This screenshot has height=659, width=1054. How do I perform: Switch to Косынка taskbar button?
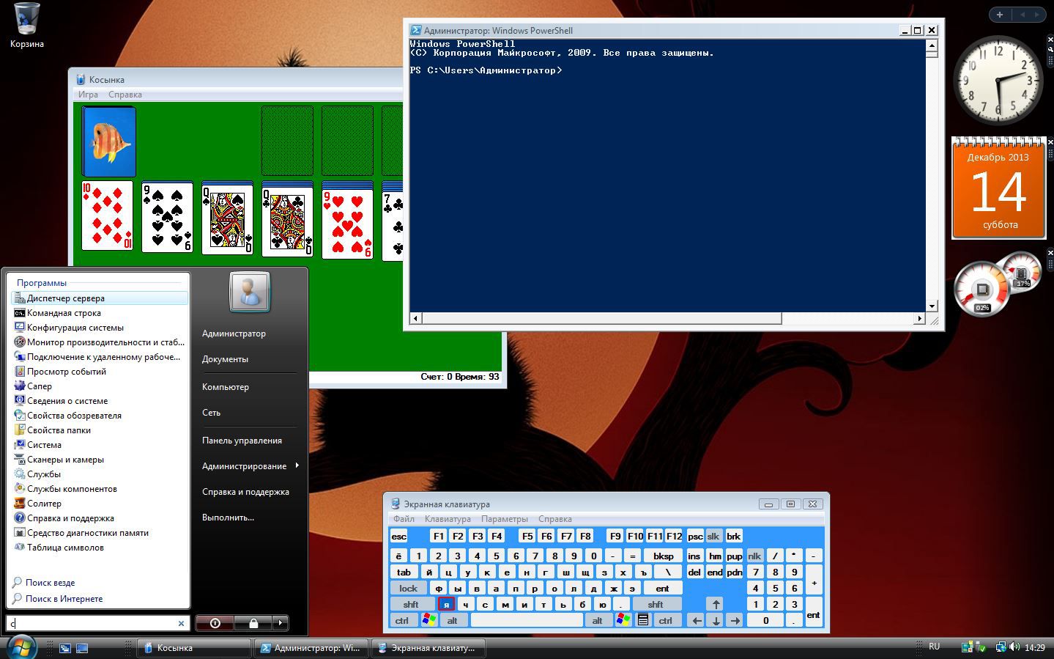coord(193,648)
